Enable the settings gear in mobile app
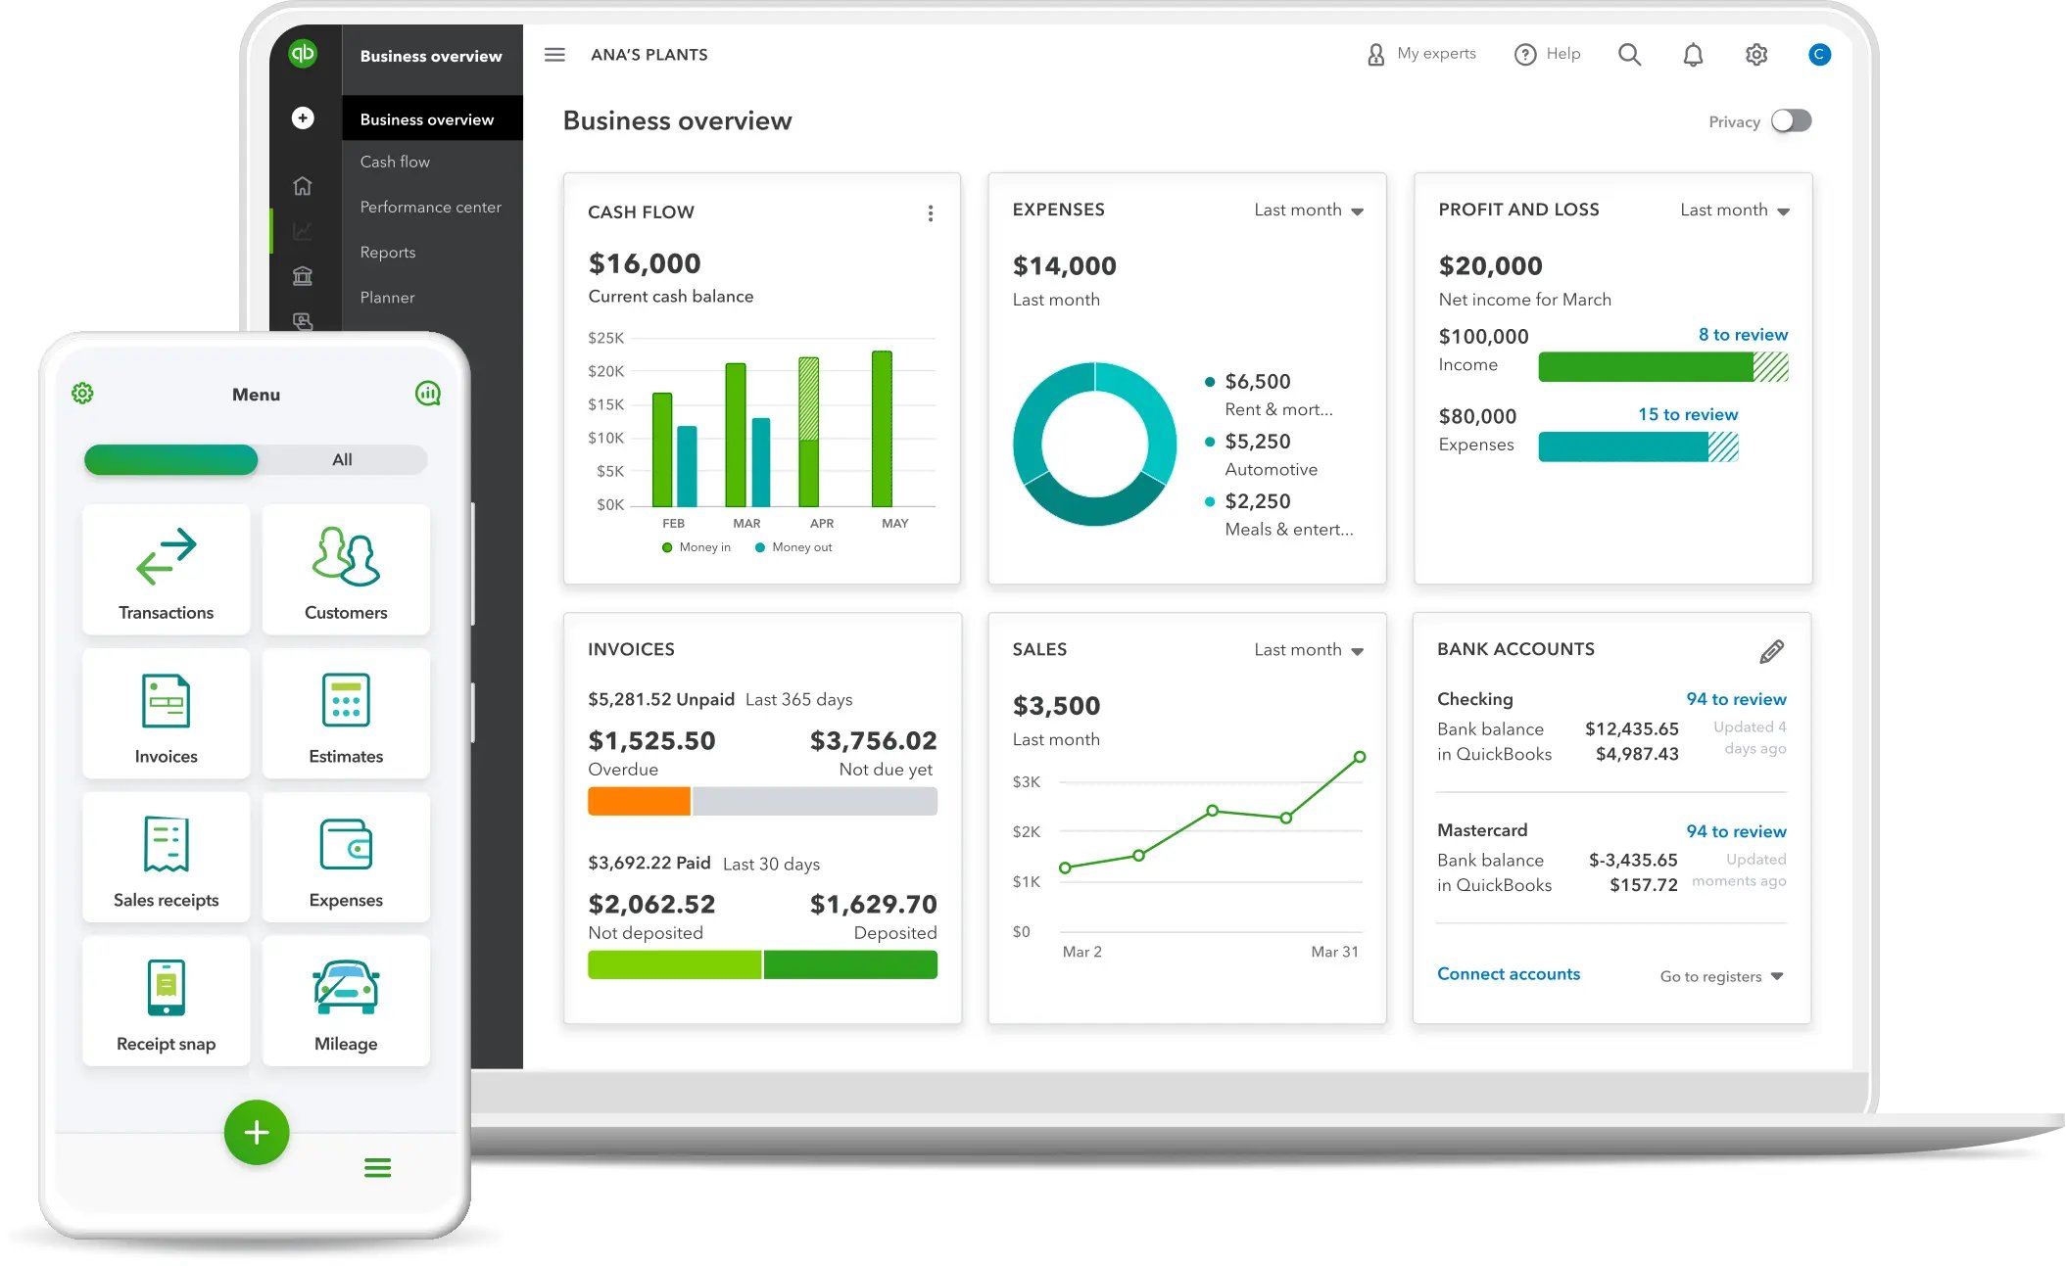Viewport: 2066px width, 1266px height. pyautogui.click(x=84, y=393)
